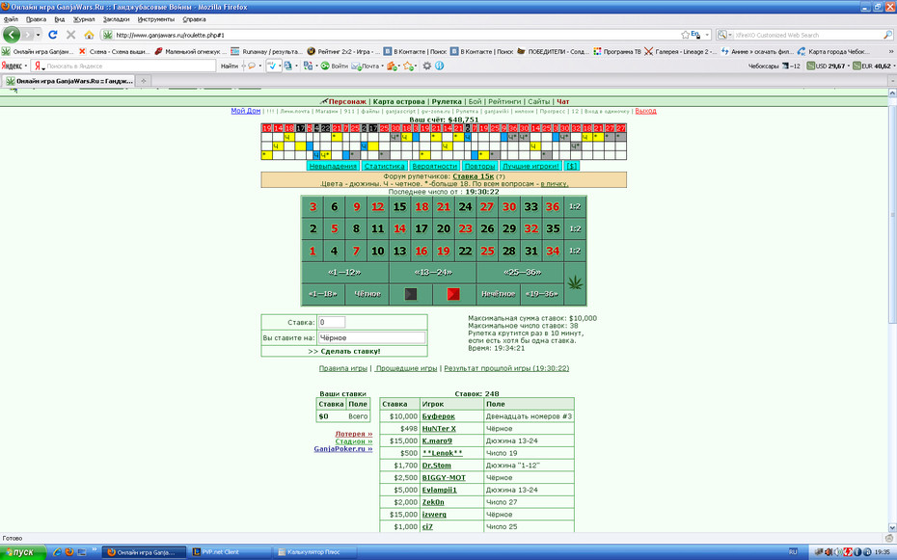The height and width of the screenshot is (560, 897).
Task: Open the URL bar history dropdown arrow
Action: pos(707,35)
